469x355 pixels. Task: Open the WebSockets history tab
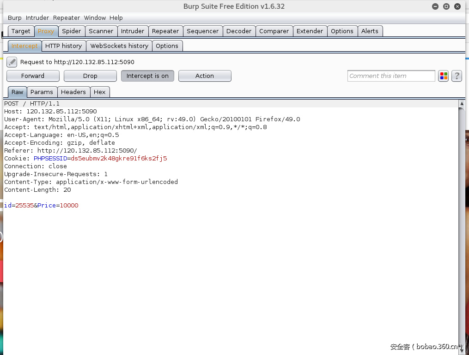click(119, 46)
